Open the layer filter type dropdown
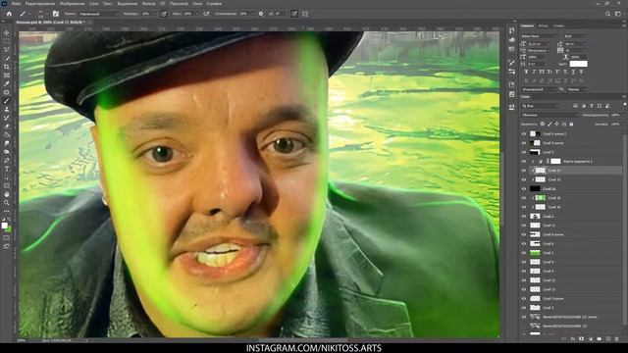Viewport: 628px width, 353px height. [x=541, y=106]
